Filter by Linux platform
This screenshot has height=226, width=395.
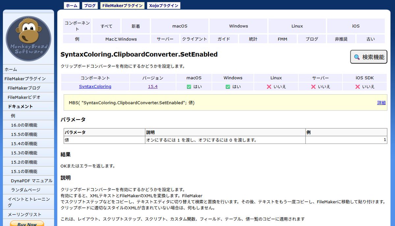pos(297,26)
